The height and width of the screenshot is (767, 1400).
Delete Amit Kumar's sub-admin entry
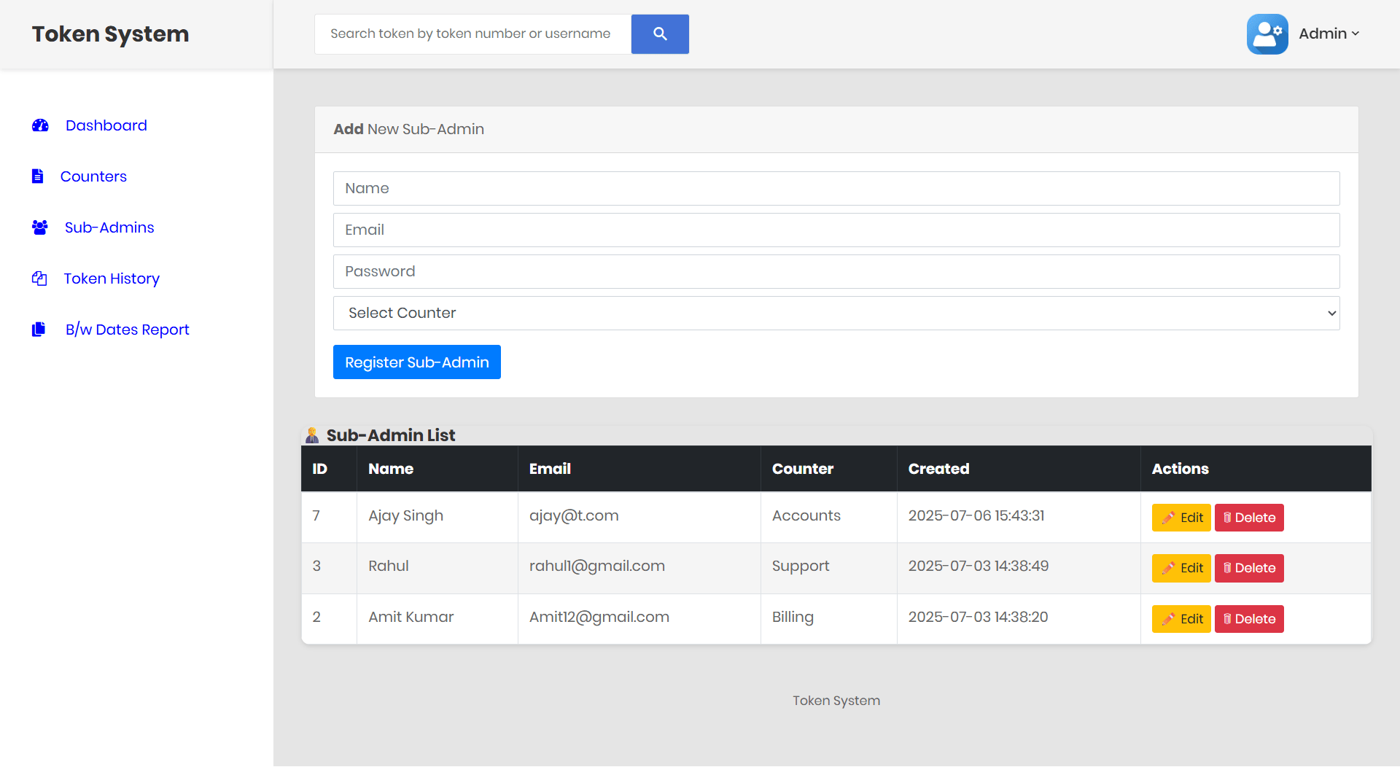click(1249, 618)
